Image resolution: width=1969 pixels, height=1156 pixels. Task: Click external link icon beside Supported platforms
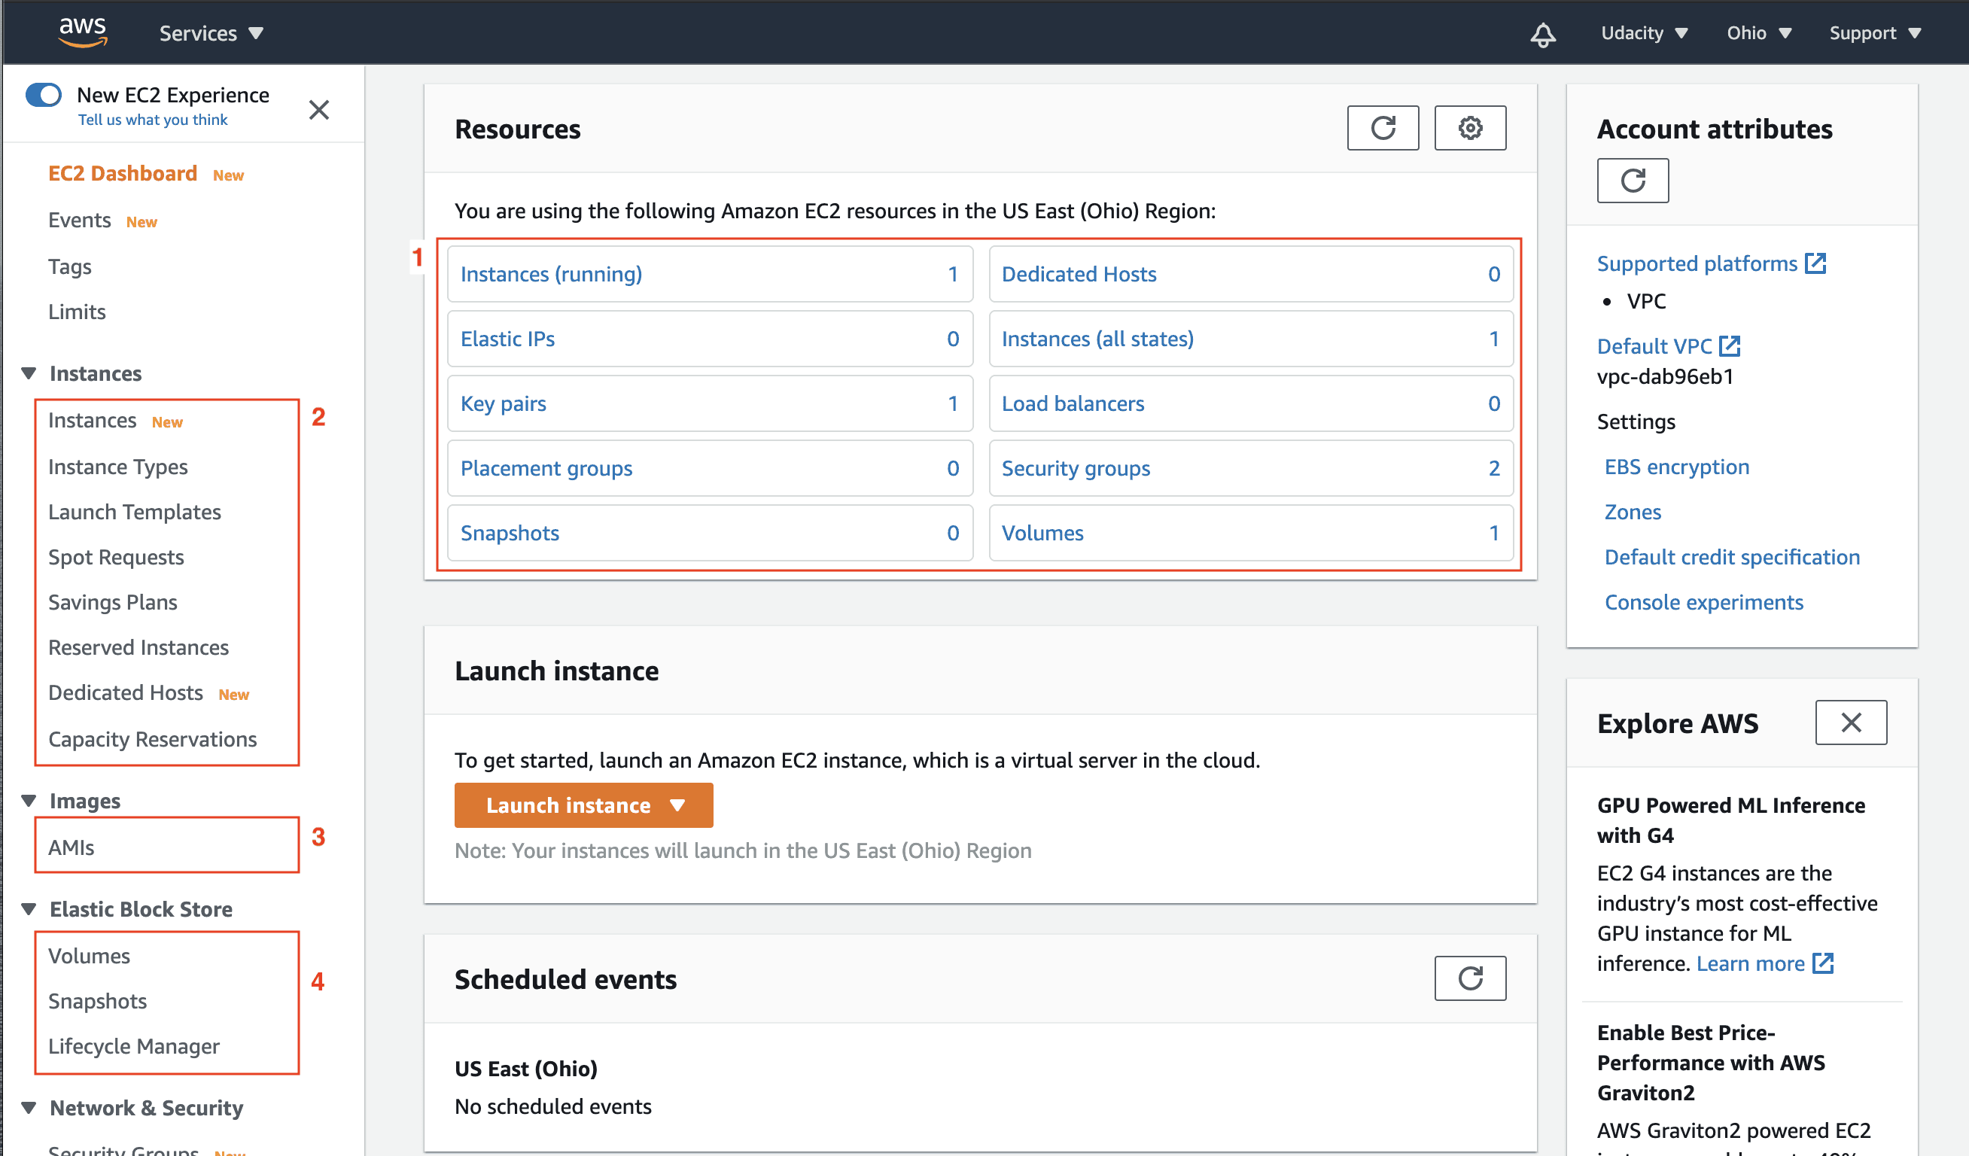tap(1816, 263)
